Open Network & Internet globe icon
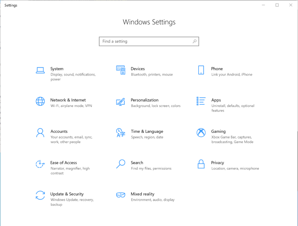This screenshot has height=226, width=298. click(x=40, y=101)
